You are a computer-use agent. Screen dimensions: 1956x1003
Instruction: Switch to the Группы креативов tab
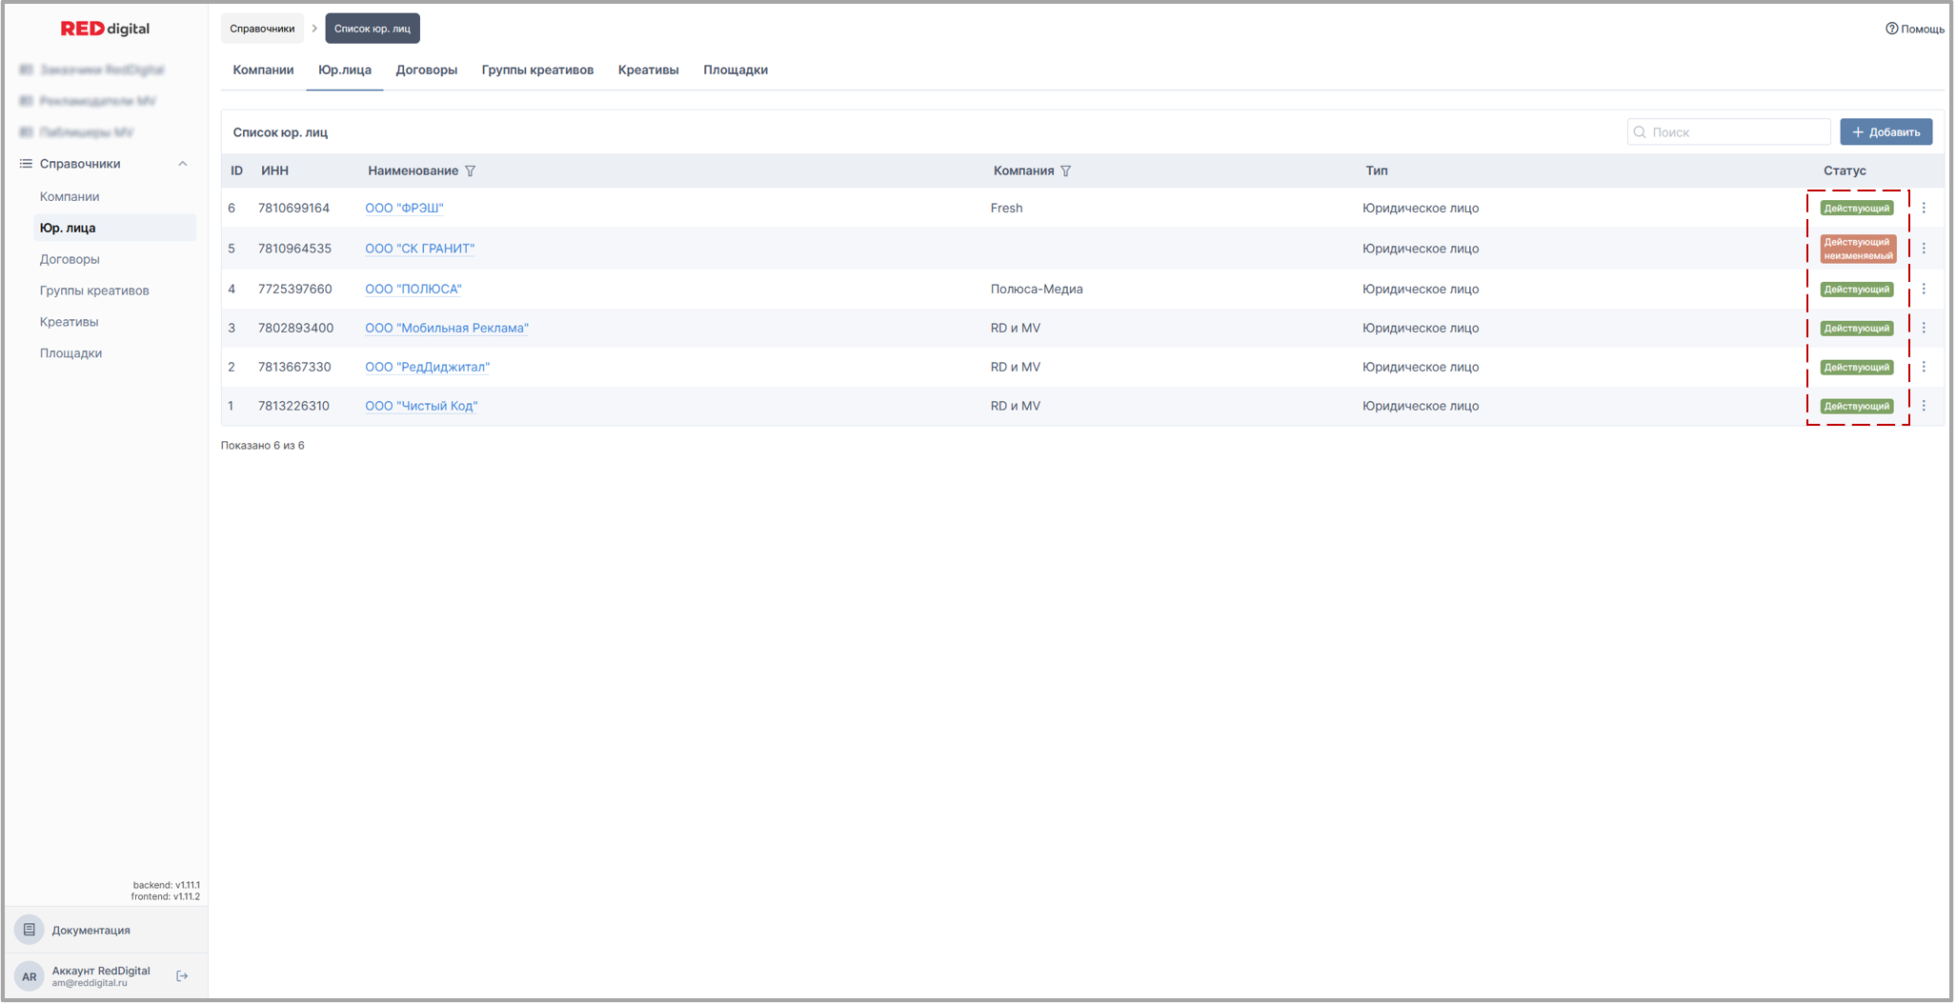537,70
